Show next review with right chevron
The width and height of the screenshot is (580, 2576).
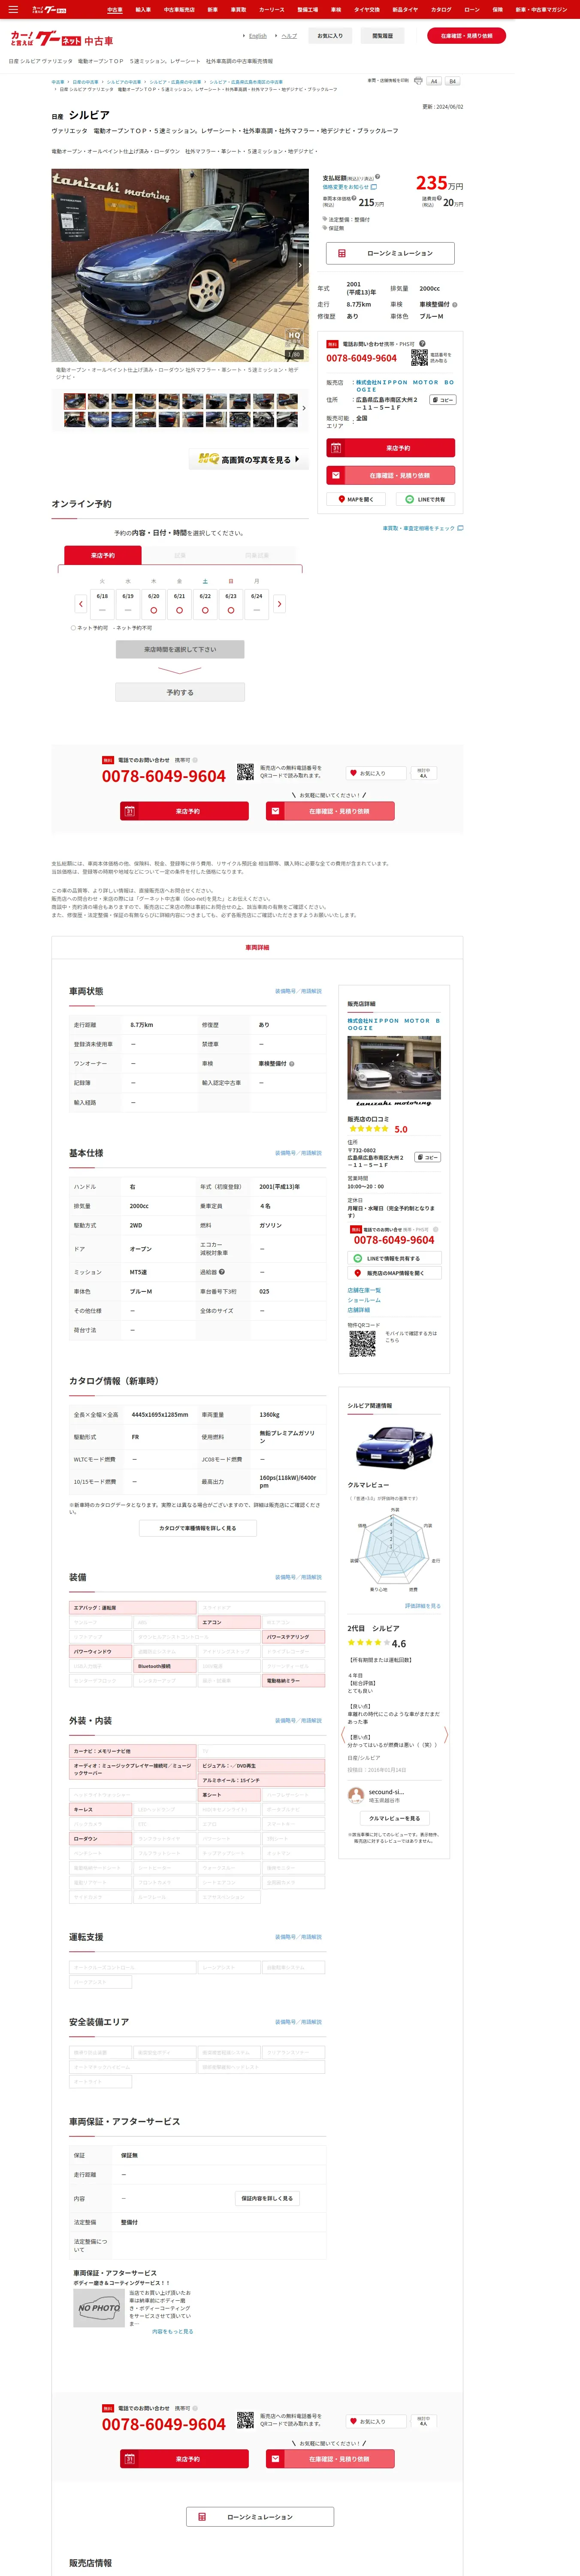446,1735
